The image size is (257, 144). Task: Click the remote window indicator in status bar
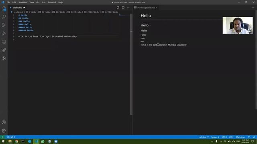point(2,137)
